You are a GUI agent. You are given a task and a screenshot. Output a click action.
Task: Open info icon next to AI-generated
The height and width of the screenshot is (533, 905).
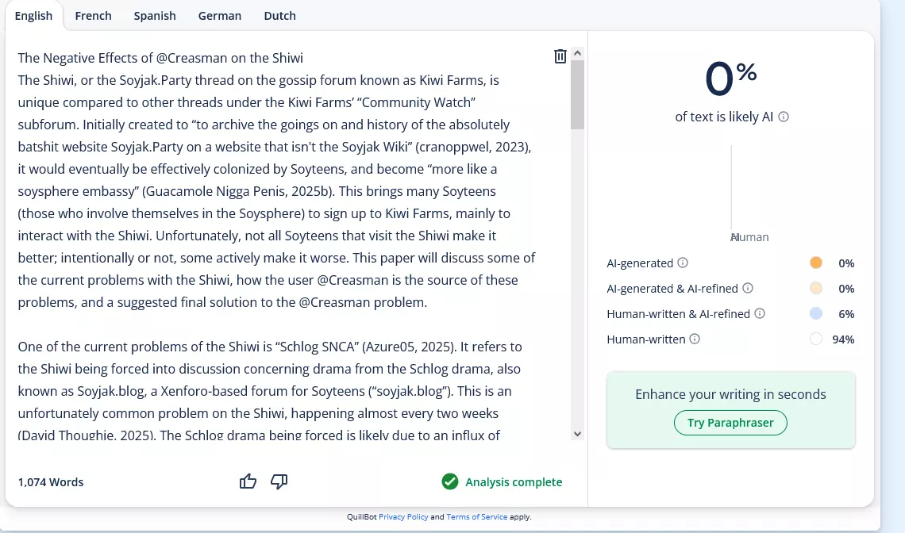(683, 263)
